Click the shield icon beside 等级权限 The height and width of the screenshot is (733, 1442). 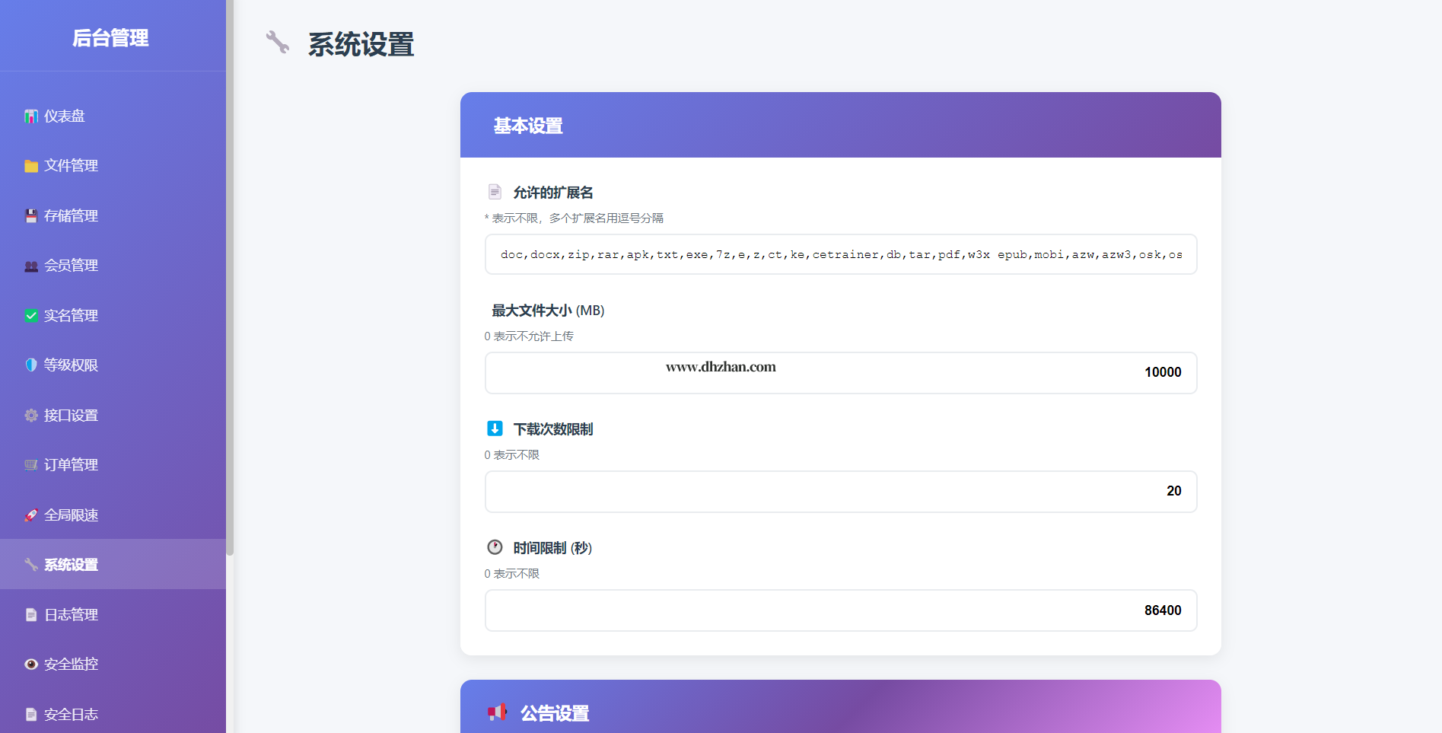pos(31,365)
